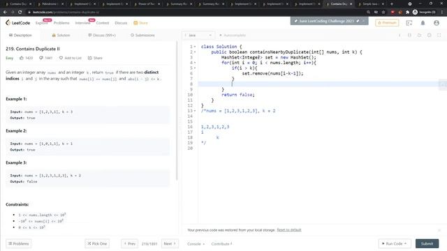The image size is (447, 251).
Task: Open the Discuss nav item
Action: (x=121, y=23)
